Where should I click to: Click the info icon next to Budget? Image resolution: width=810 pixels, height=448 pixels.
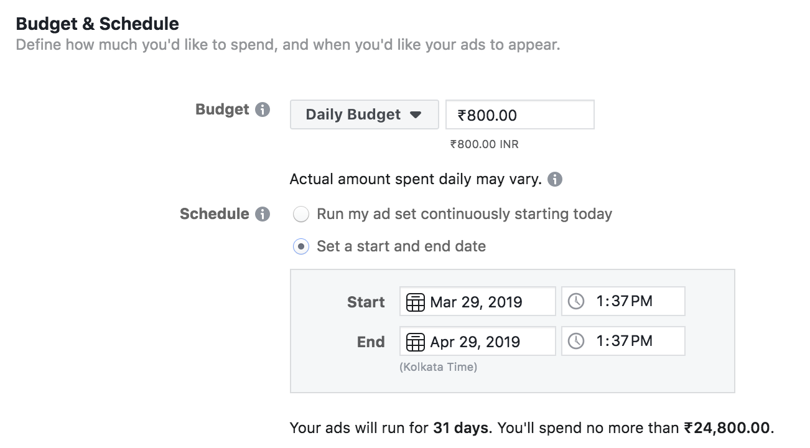[263, 110]
